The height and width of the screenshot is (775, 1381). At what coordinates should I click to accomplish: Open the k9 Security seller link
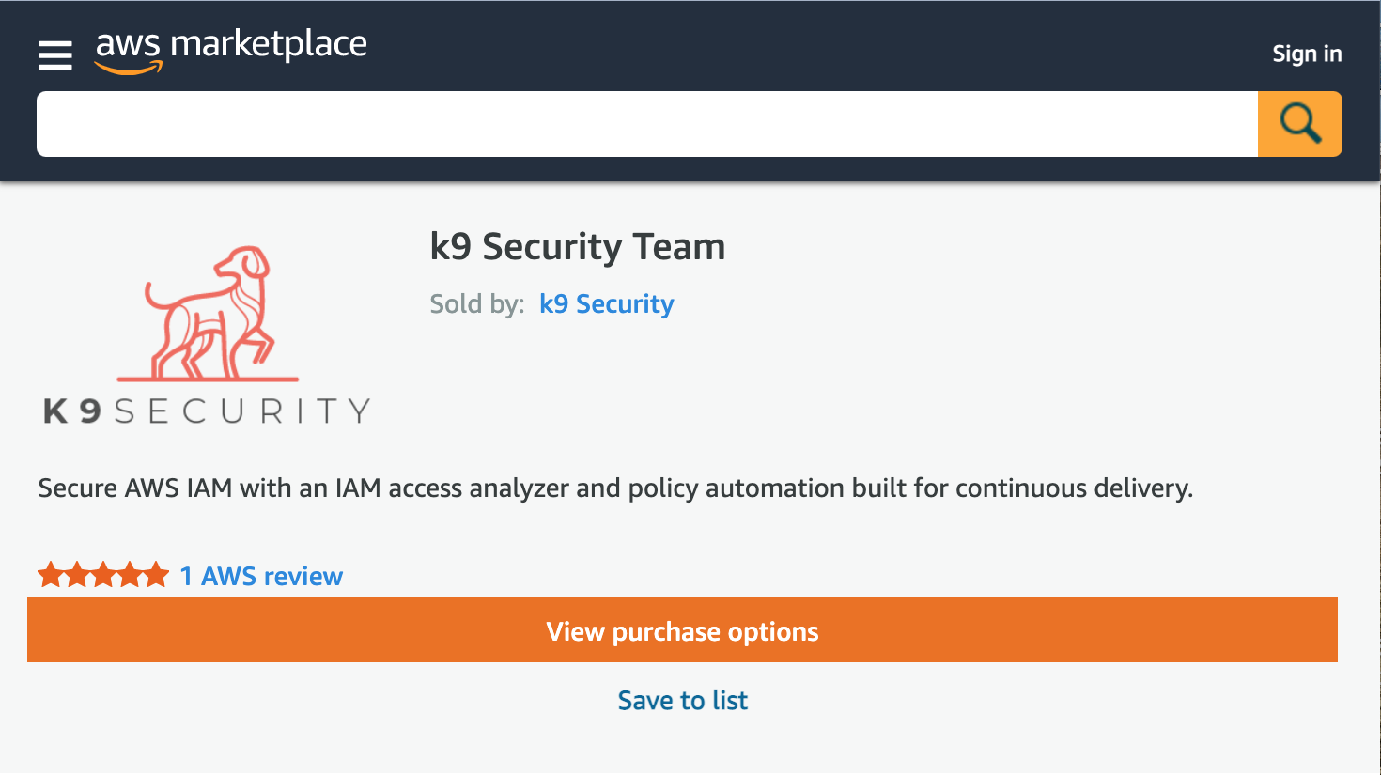click(x=607, y=303)
